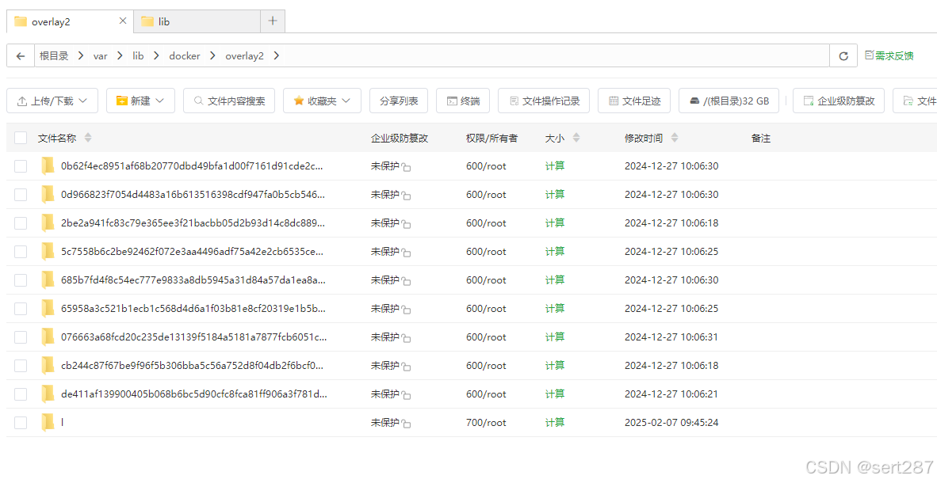The image size is (937, 483).
Task: Navigate to var in the breadcrumb
Action: click(101, 56)
